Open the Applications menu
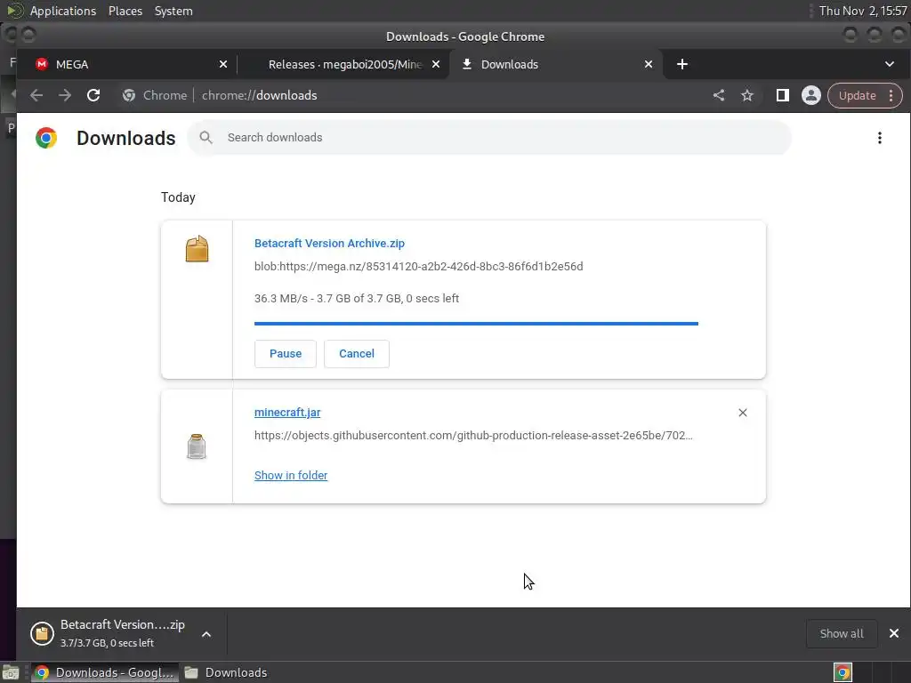 (x=63, y=11)
